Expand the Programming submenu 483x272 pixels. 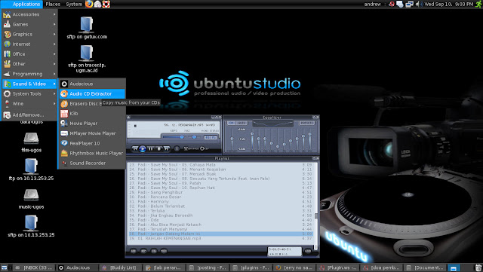pyautogui.click(x=29, y=74)
